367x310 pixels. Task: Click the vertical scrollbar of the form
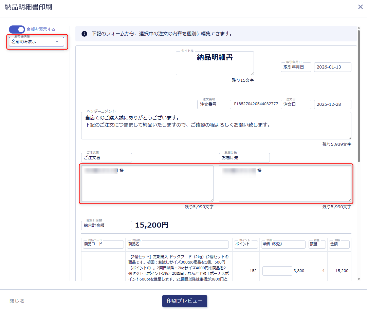(x=359, y=95)
